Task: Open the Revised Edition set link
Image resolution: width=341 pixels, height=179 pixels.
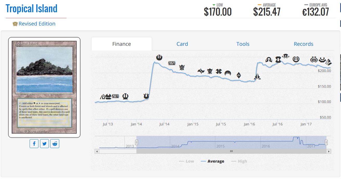Action: 37,24
